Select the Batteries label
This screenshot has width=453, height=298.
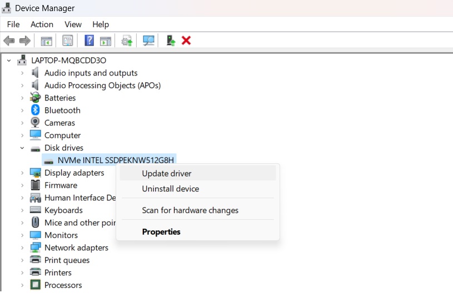tap(60, 98)
